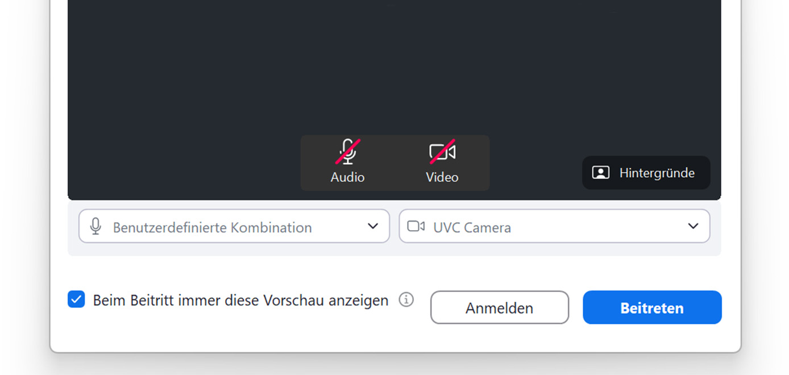Open the audio device combo box
789x375 pixels.
tap(234, 226)
